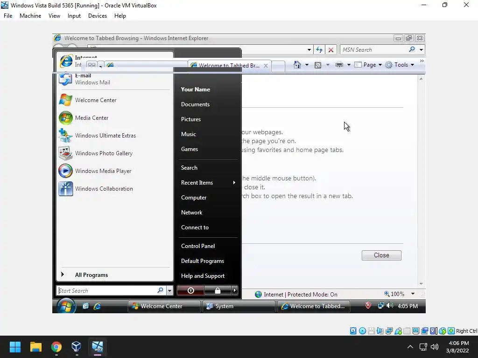Lock the computer with the padlock button

pyautogui.click(x=218, y=290)
